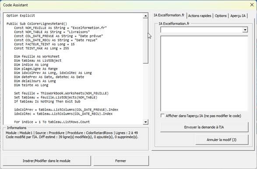Click the 'Const COL_DATE_PREVUE' line

click(59, 36)
